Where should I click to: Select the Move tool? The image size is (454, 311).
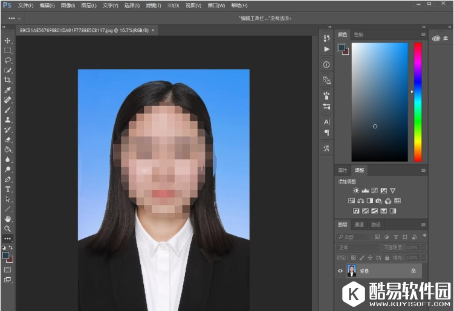[8, 40]
